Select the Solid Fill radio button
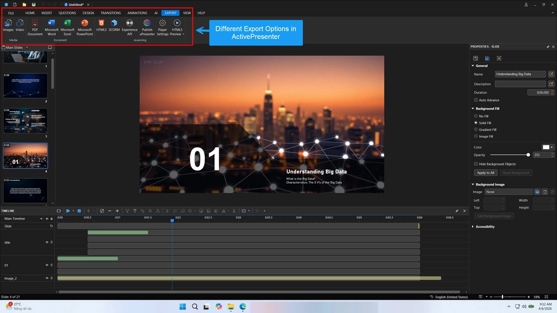The height and width of the screenshot is (313, 557). point(476,123)
